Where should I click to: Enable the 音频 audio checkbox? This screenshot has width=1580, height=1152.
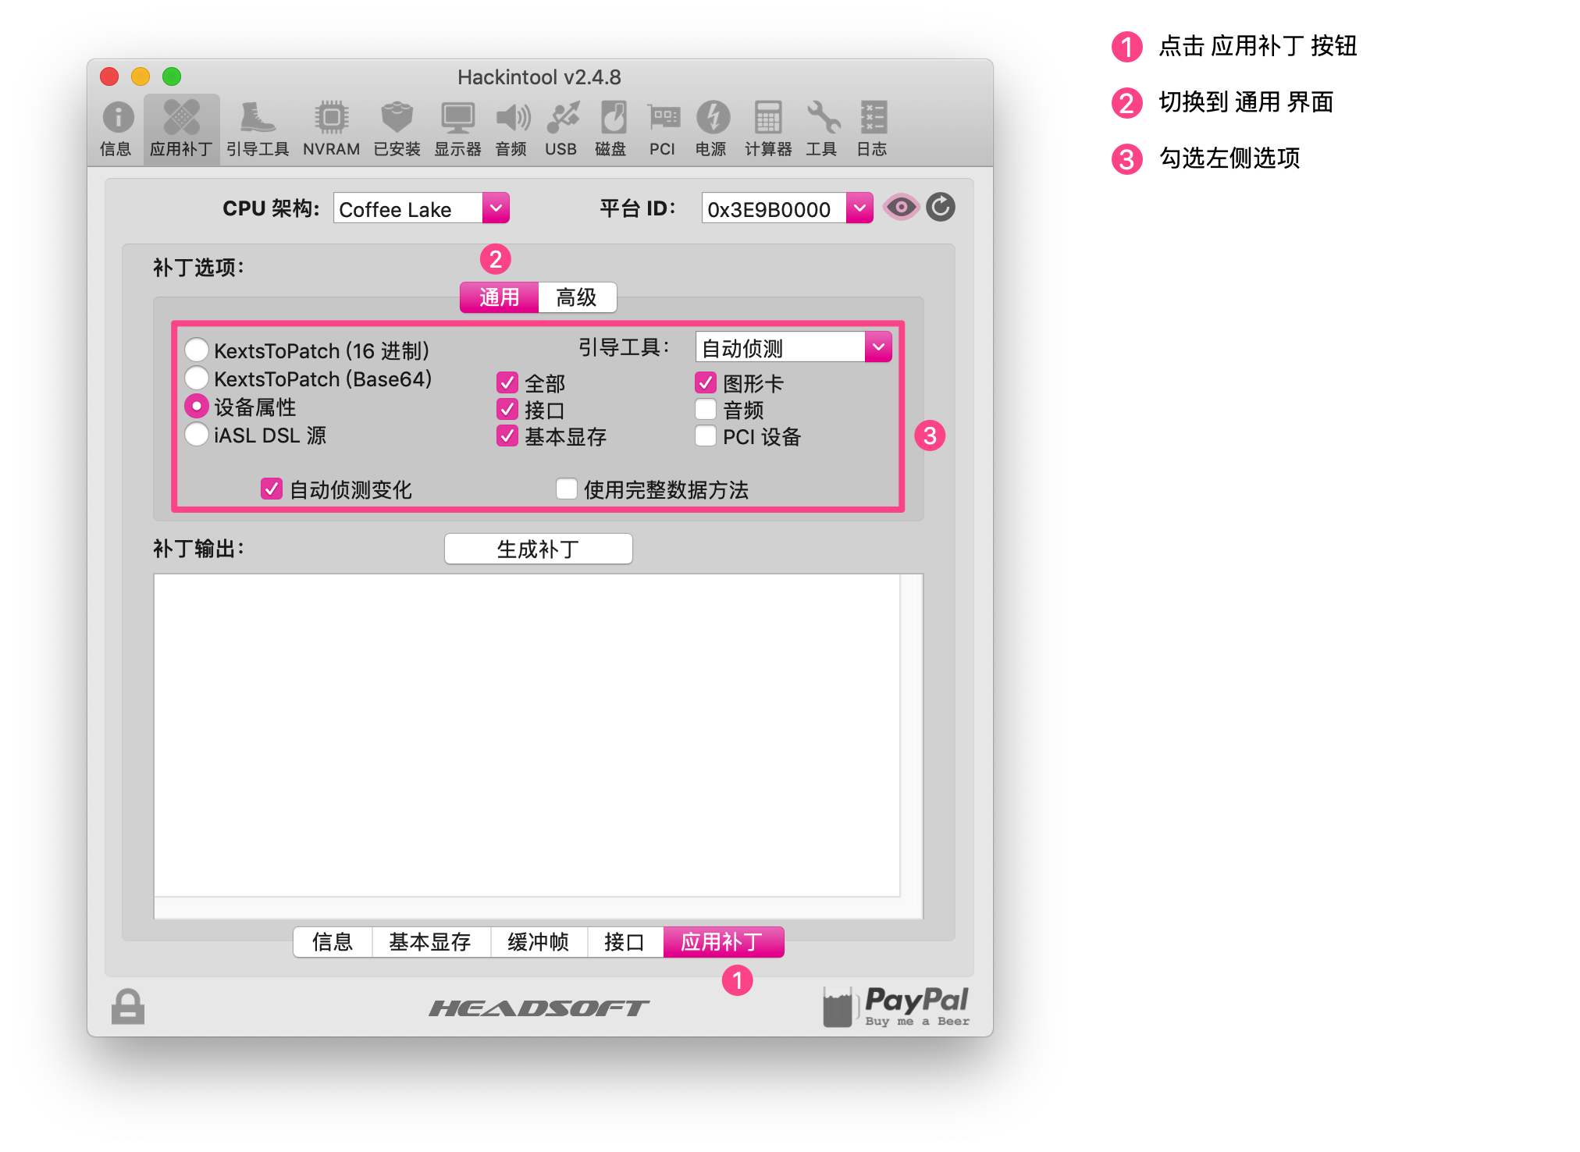[x=706, y=410]
